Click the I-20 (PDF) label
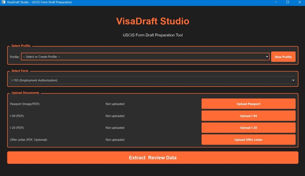Viewport: 305px width, 176px height. [17, 128]
